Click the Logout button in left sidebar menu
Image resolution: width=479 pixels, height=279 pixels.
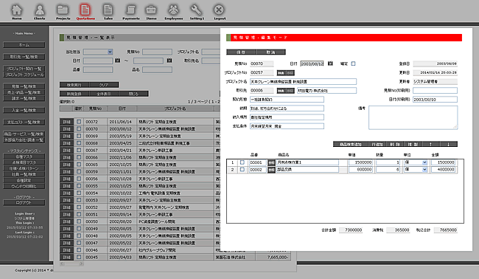pyautogui.click(x=24, y=203)
